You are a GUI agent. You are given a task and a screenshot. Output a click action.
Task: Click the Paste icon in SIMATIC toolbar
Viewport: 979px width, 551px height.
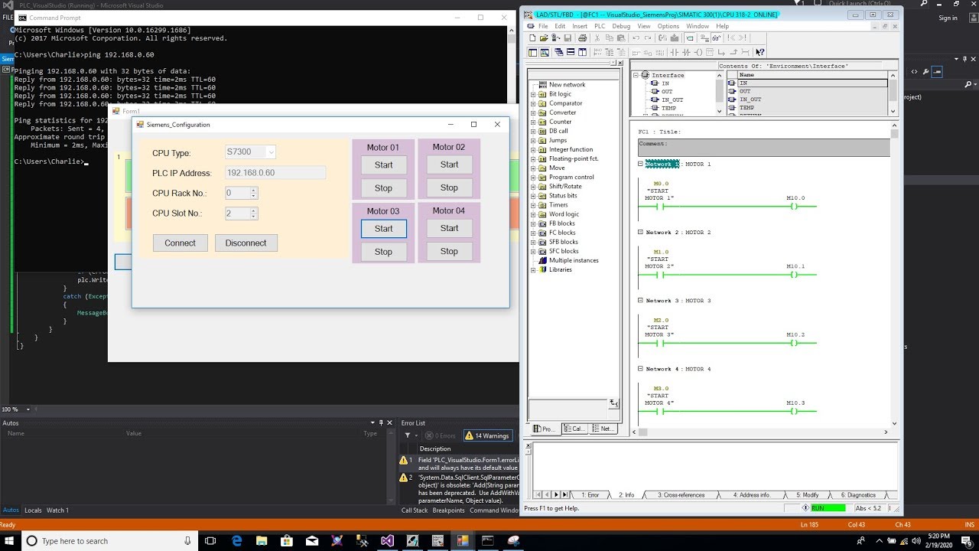click(x=621, y=38)
